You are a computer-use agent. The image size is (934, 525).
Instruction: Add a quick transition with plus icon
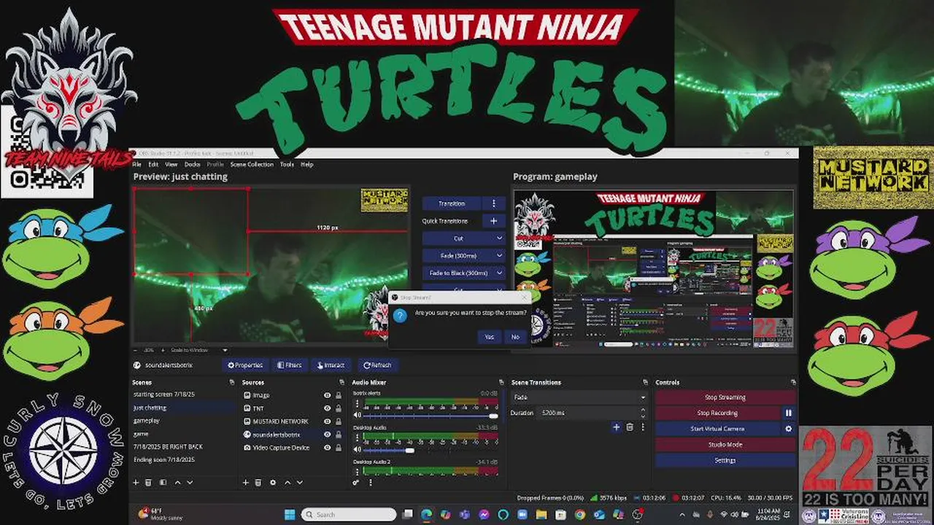pos(493,221)
